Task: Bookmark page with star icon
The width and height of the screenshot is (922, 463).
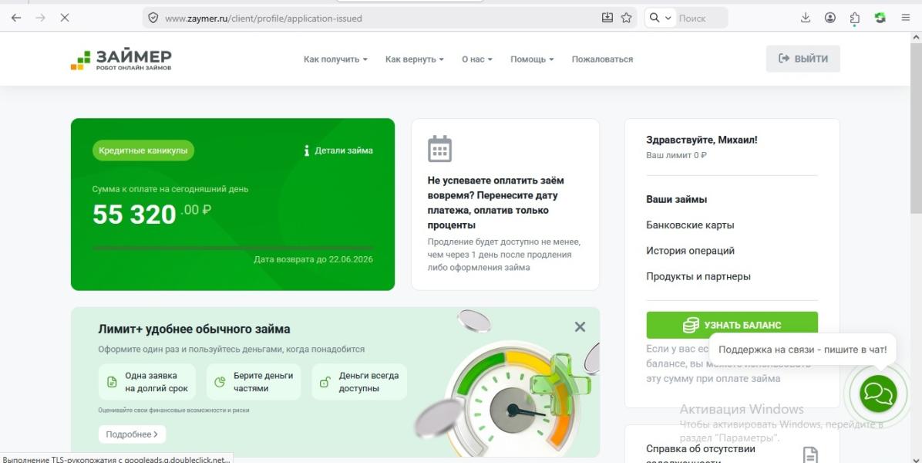Action: coord(626,18)
